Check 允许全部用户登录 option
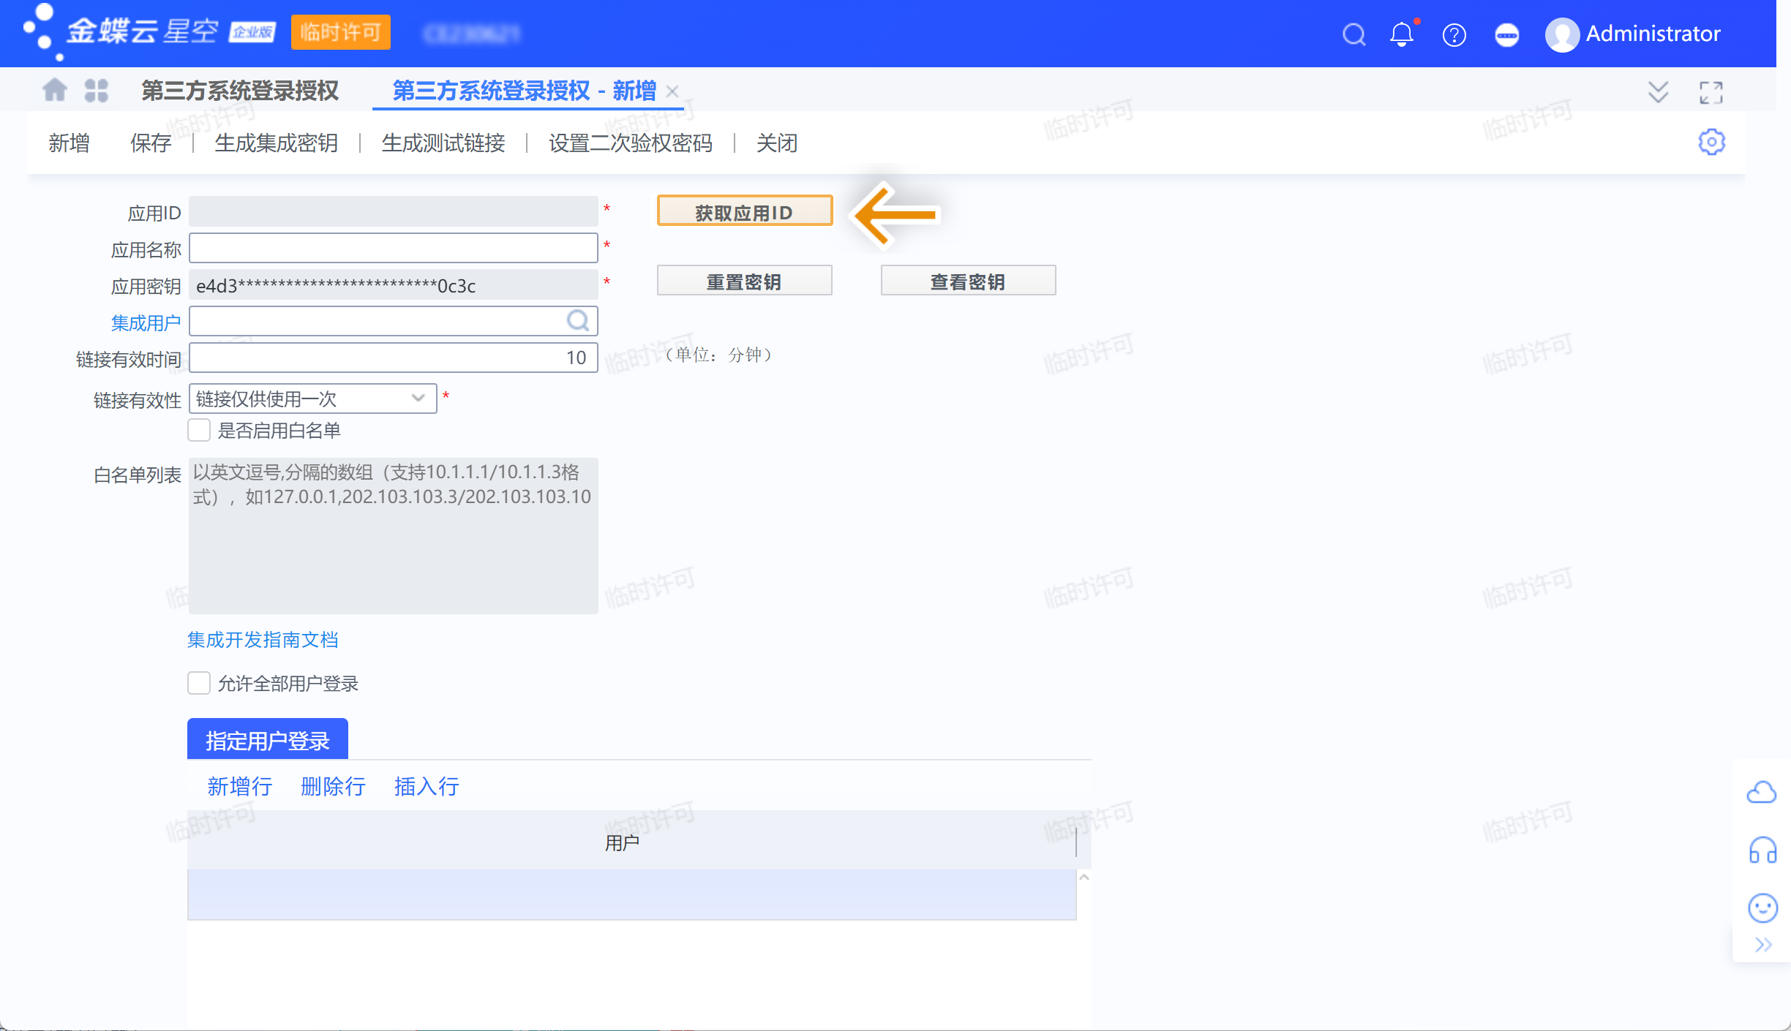Image resolution: width=1791 pixels, height=1031 pixels. [199, 683]
